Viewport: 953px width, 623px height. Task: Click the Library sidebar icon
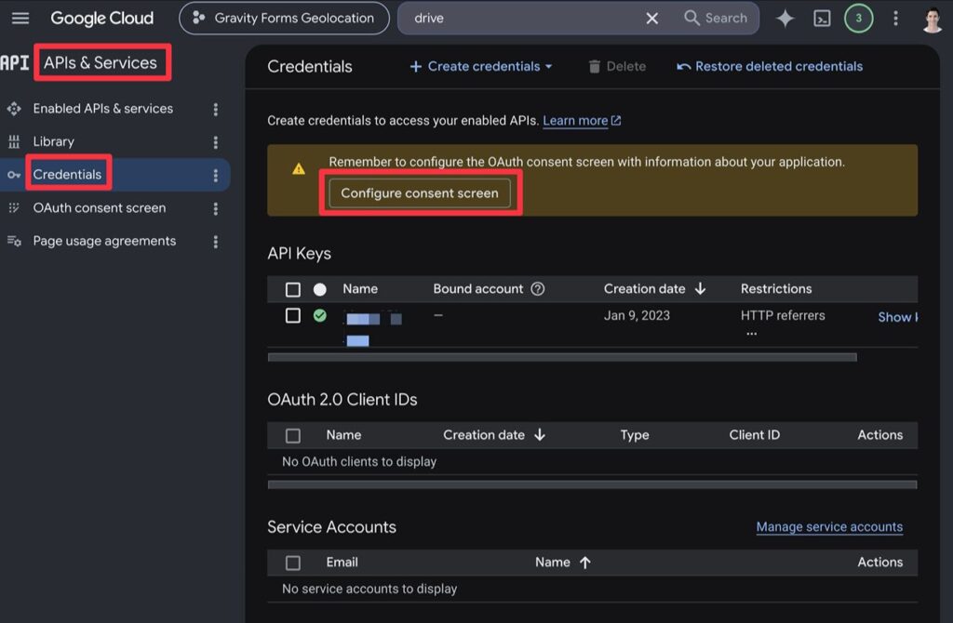pyautogui.click(x=14, y=141)
